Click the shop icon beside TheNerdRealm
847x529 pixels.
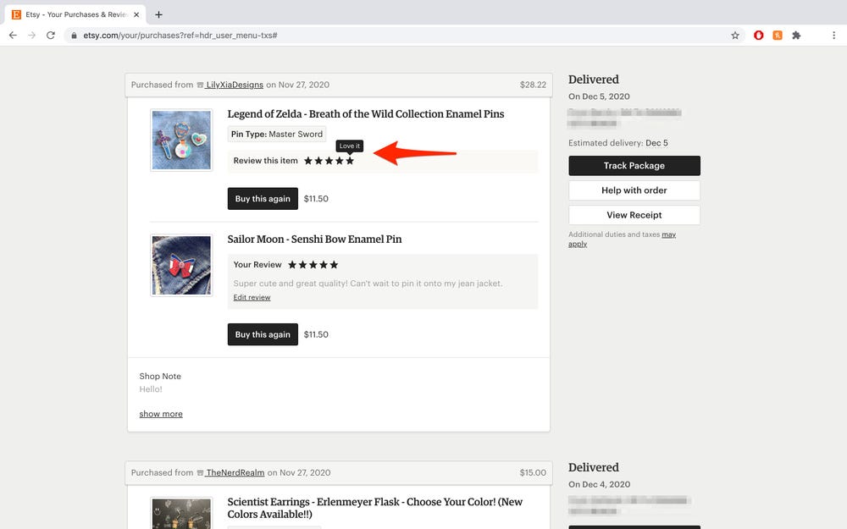tap(201, 473)
